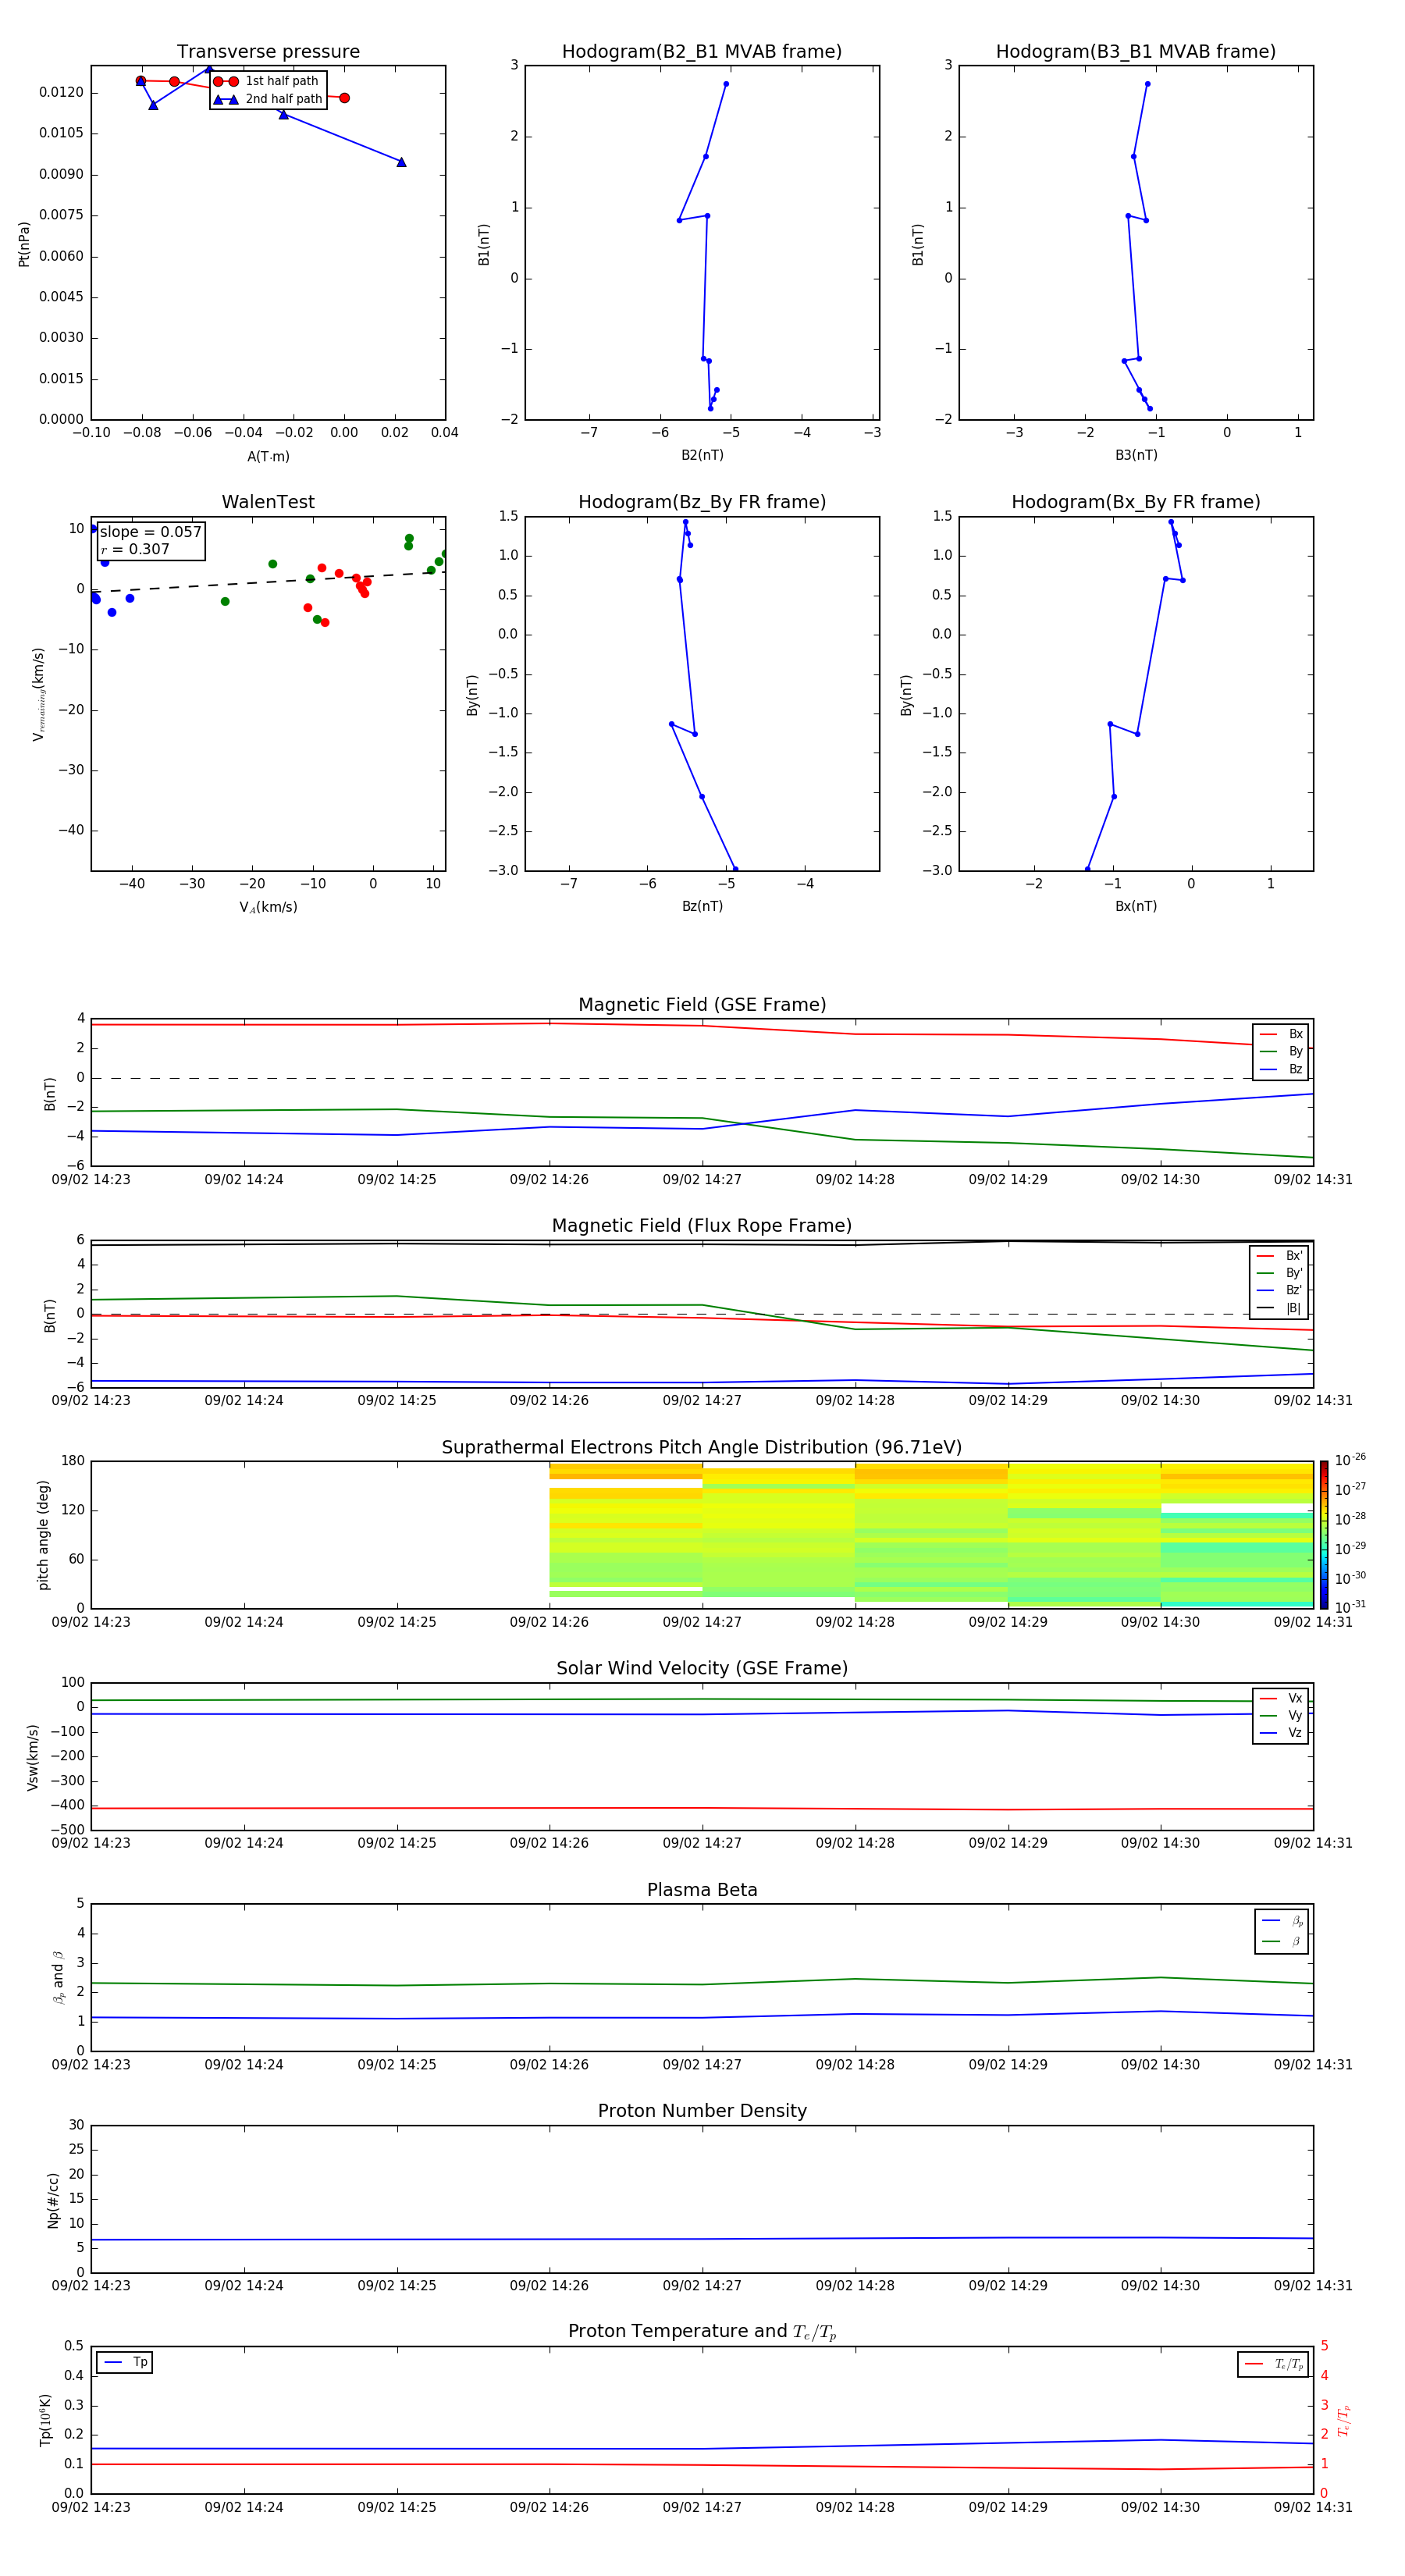The height and width of the screenshot is (2576, 1405).
Task: Click the 'slope = 0.057' annotation
Action: (x=150, y=532)
